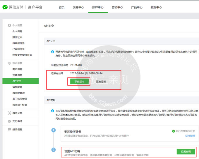Select 员工账号管理 in the sidebar

(20, 99)
